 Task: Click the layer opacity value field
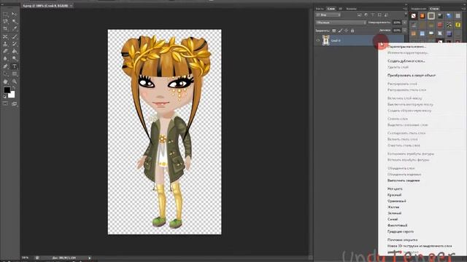397,23
